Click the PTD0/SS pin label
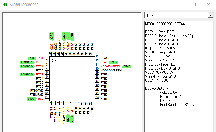The width and height of the screenshot is (216, 132). [x=52, y=112]
